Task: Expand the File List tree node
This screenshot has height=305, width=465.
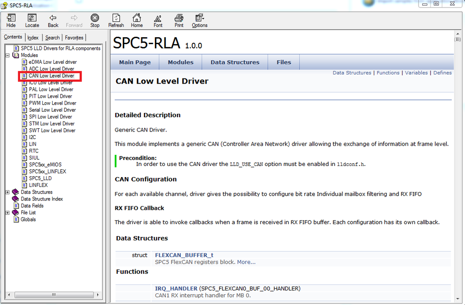Action: click(7, 212)
